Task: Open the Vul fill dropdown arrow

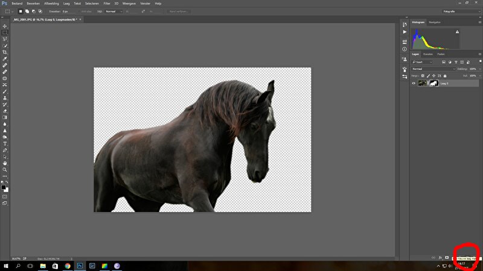Action: point(479,76)
